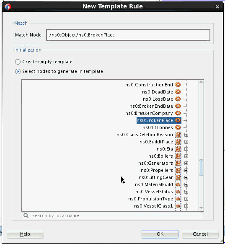Click the Match Node input field
Viewport: 225px width, 244px height.
(128, 35)
